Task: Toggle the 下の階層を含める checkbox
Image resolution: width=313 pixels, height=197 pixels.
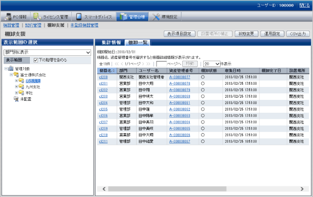Action: click(36, 60)
